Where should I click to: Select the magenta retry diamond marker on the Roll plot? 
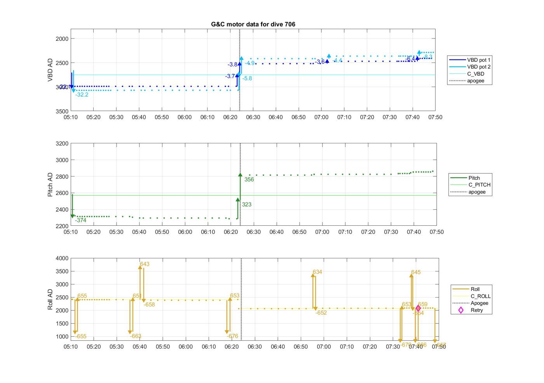(x=418, y=308)
